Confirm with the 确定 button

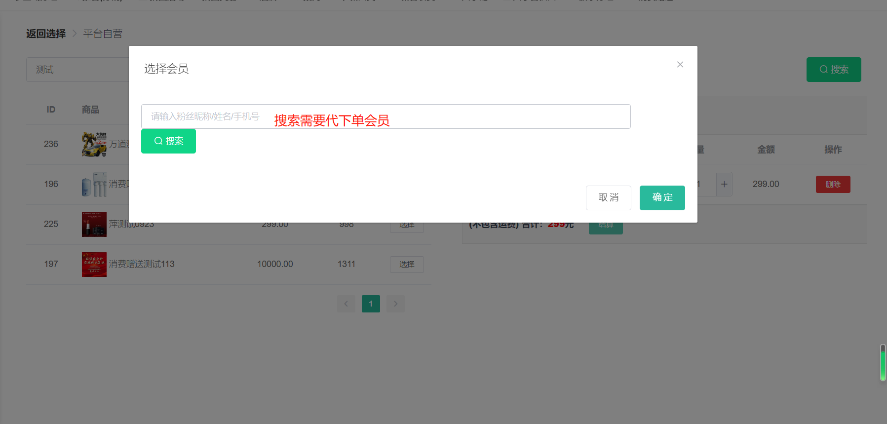[662, 198]
